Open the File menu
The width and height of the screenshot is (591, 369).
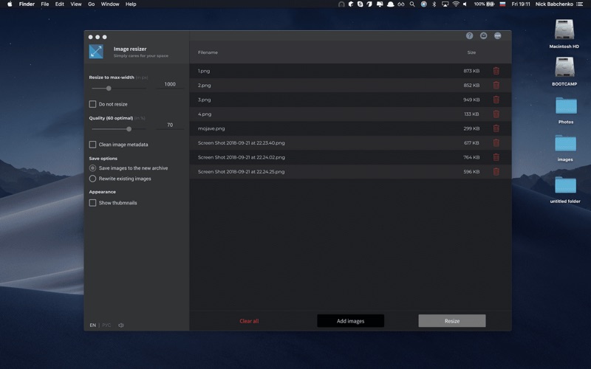click(45, 4)
